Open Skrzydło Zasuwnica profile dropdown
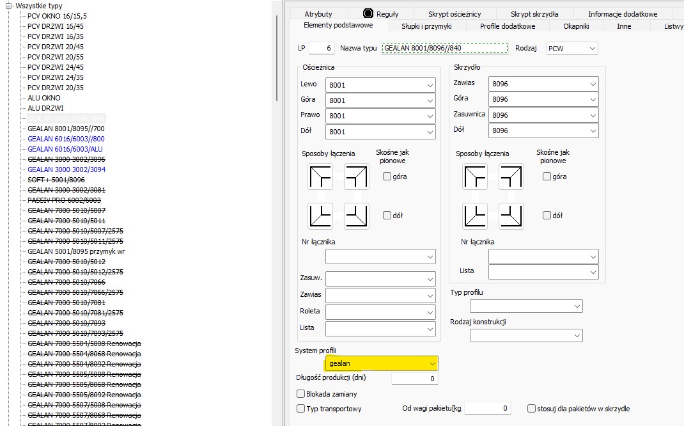 click(543, 115)
